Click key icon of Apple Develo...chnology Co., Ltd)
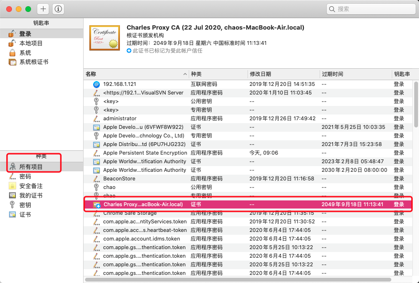This screenshot has width=419, height=283. [96, 136]
